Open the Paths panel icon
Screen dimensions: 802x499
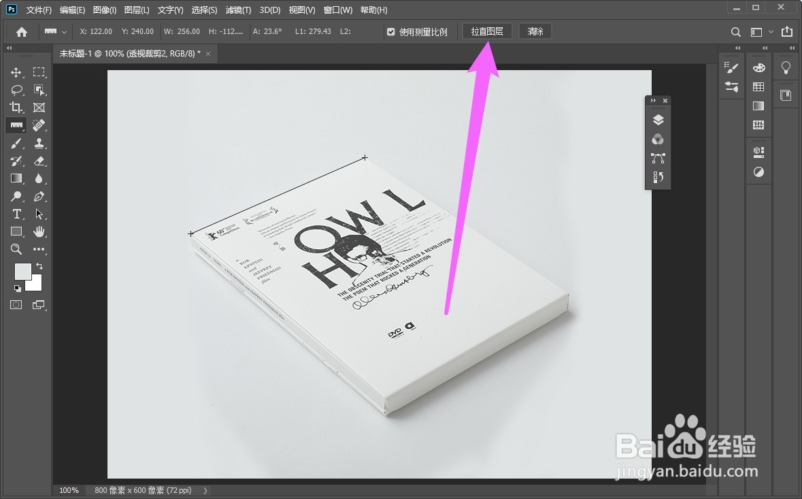(658, 158)
